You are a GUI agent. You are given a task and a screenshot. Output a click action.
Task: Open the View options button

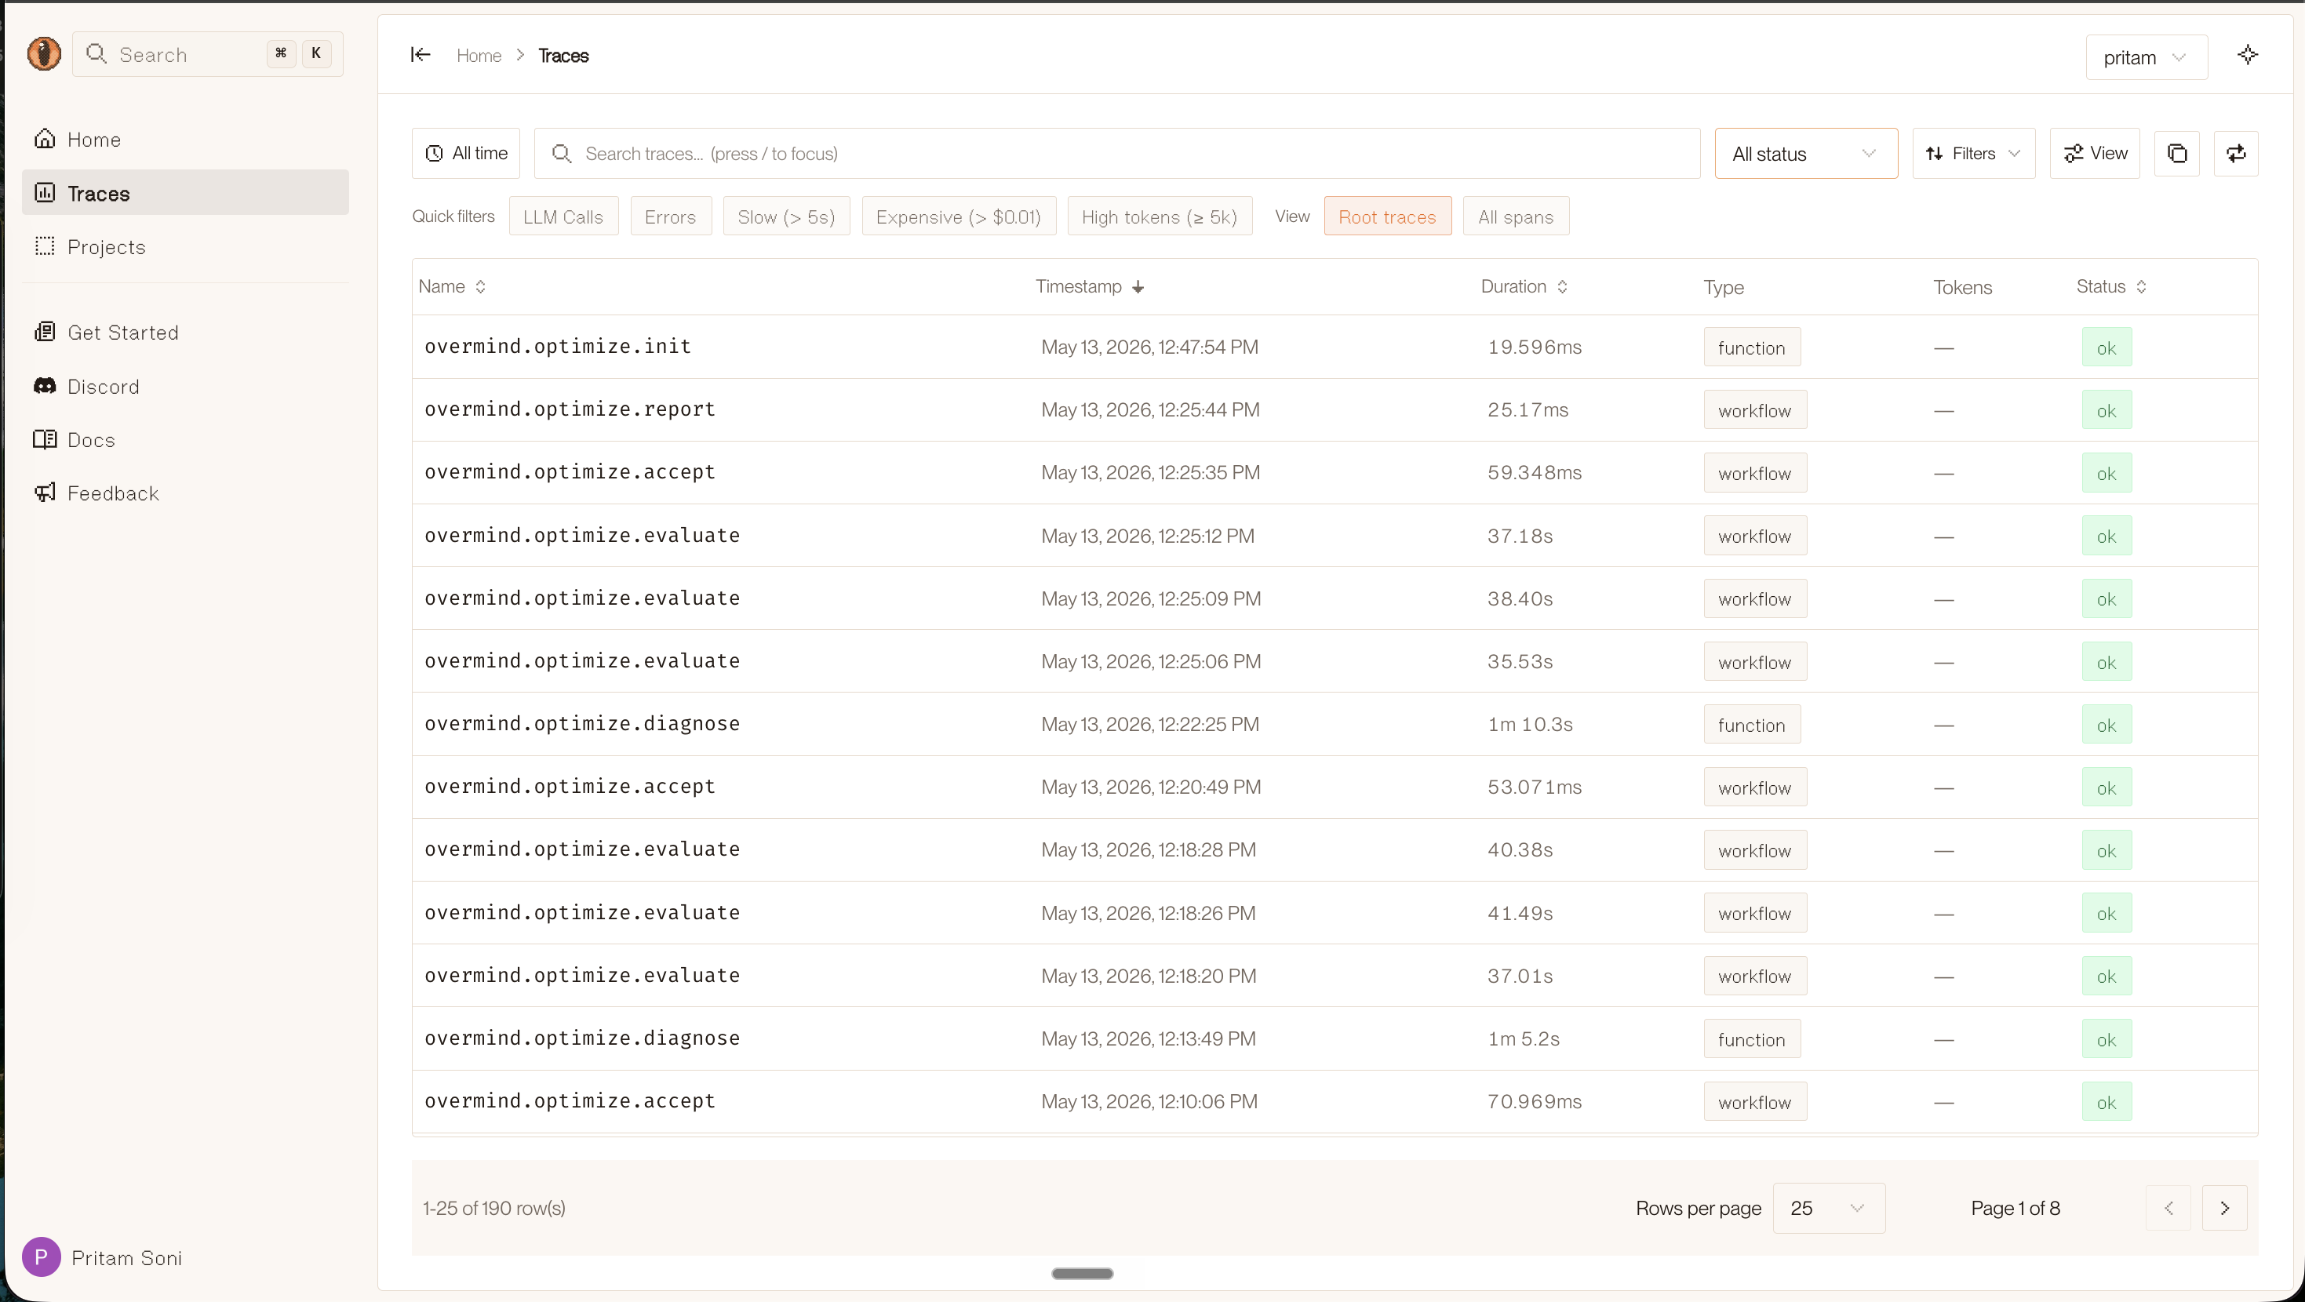tap(2095, 153)
